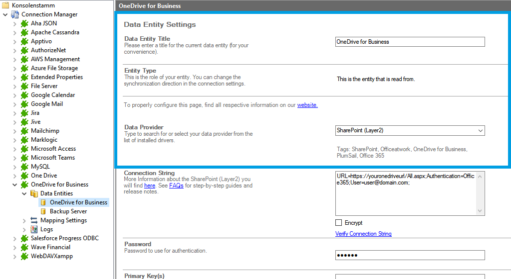
Task: Click the Konsolenstamm folder icon
Action: [6, 5]
